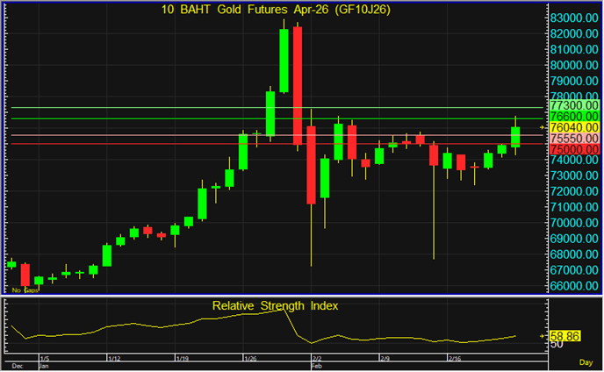The height and width of the screenshot is (372, 604).
Task: Click the 1/26 date marker on time axis
Action: coord(250,358)
